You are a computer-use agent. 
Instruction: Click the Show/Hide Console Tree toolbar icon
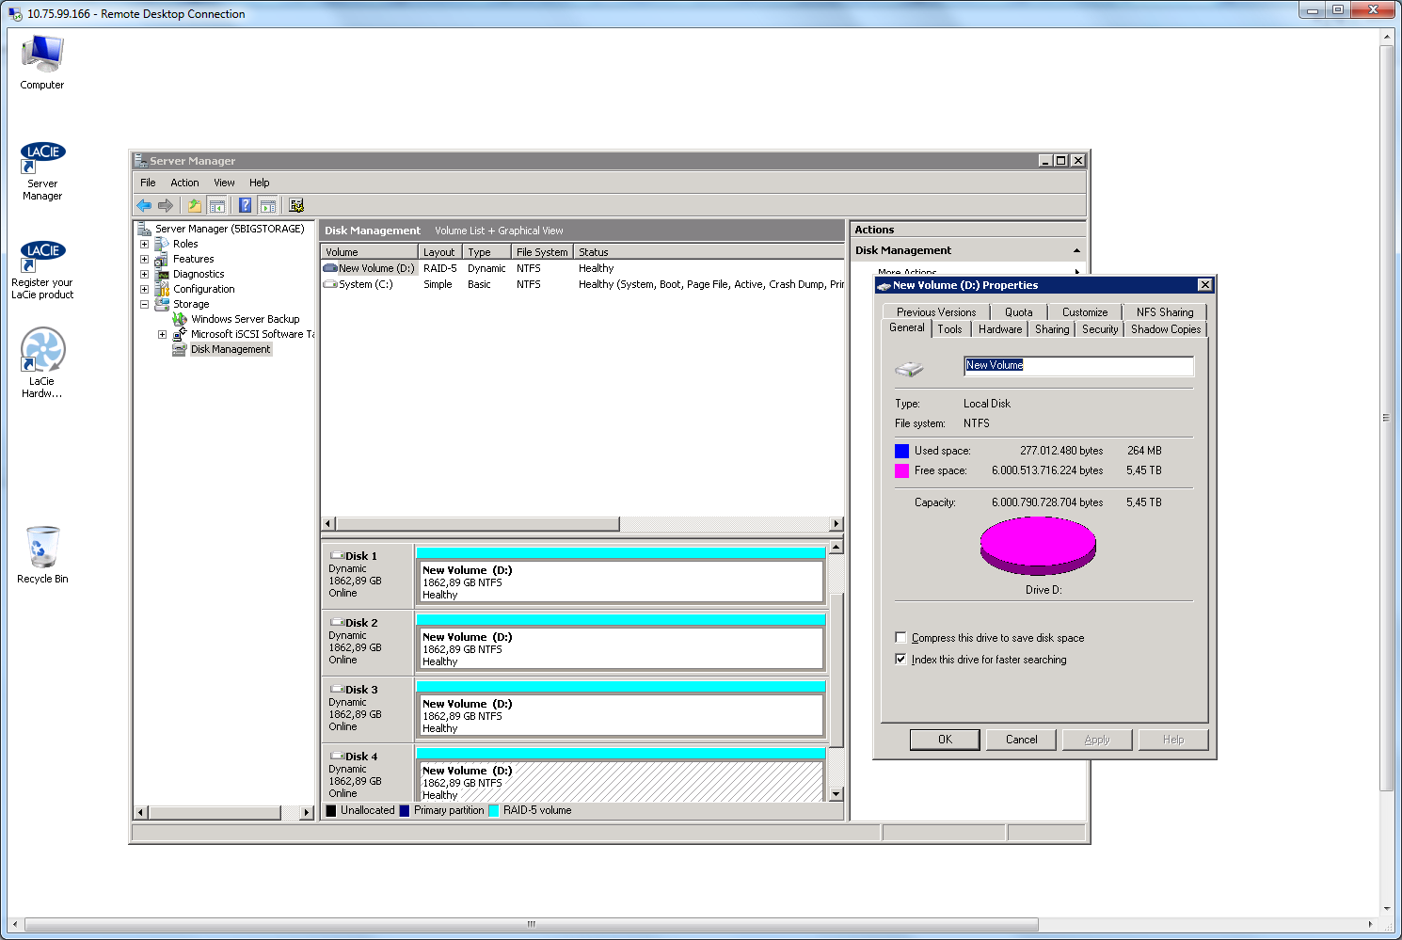point(217,205)
